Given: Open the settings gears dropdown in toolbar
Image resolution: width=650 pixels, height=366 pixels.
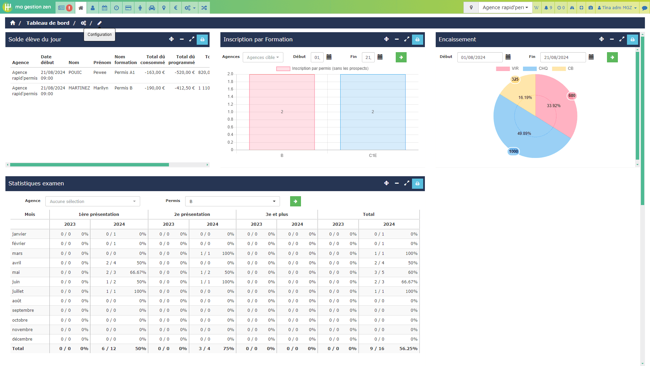Looking at the screenshot, I should [x=190, y=7].
